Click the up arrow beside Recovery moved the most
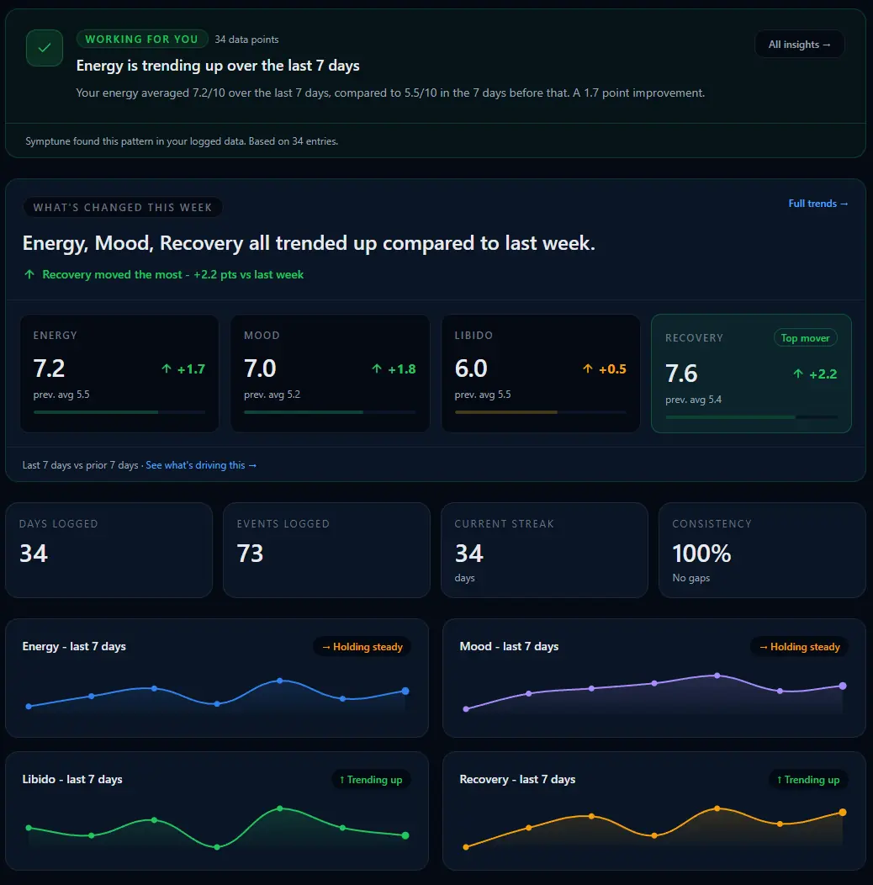873x885 pixels. click(x=29, y=274)
